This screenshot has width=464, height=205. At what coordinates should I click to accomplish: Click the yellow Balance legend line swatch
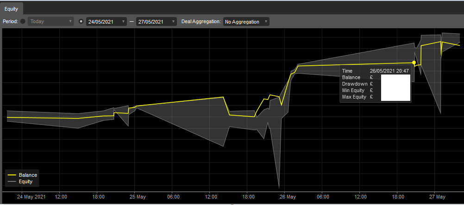pyautogui.click(x=12, y=175)
